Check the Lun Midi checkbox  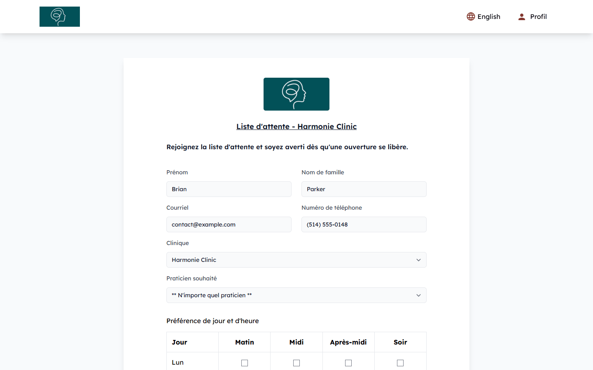tap(296, 363)
